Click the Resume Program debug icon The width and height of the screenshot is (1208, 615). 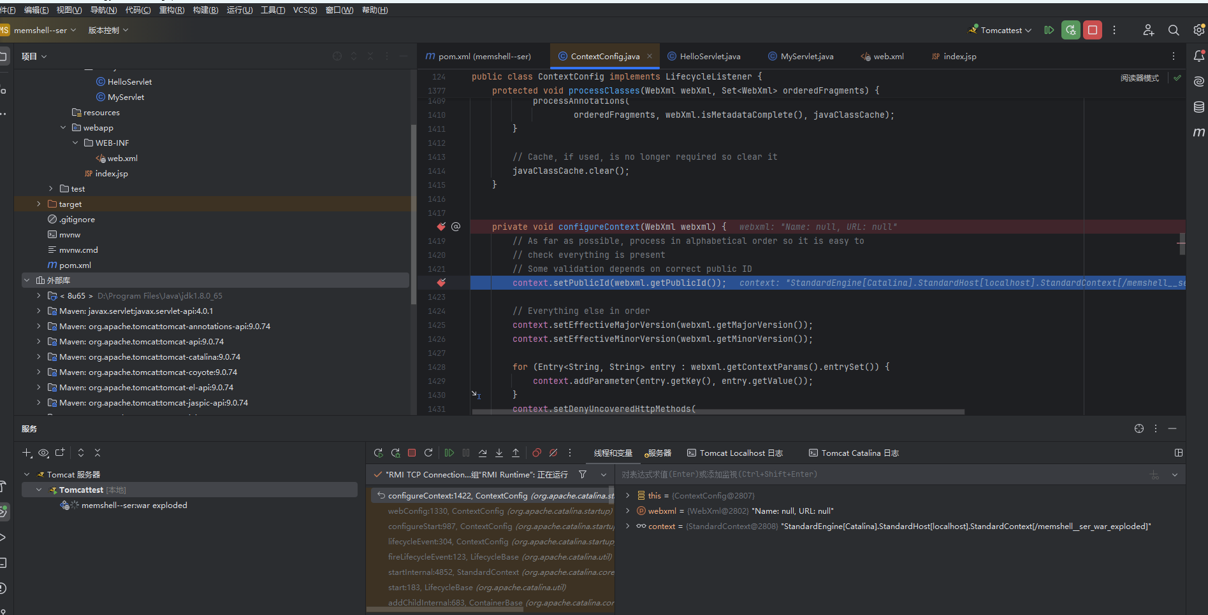coord(449,453)
